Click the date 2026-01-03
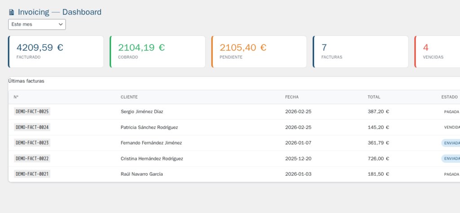The width and height of the screenshot is (460, 213). [x=298, y=174]
